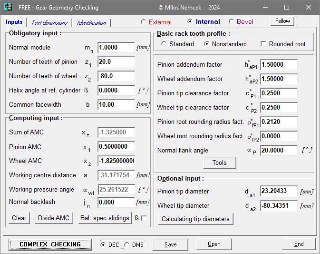
Task: Click Number of teeth of pinion field
Action: click(x=116, y=62)
